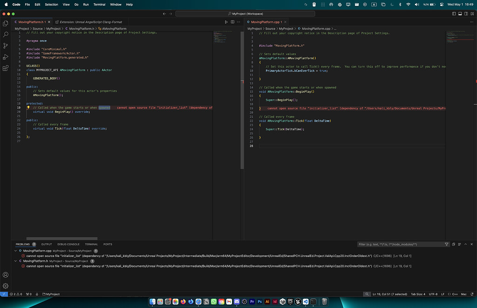
Task: Open the Source Control view
Action: pyautogui.click(x=6, y=46)
